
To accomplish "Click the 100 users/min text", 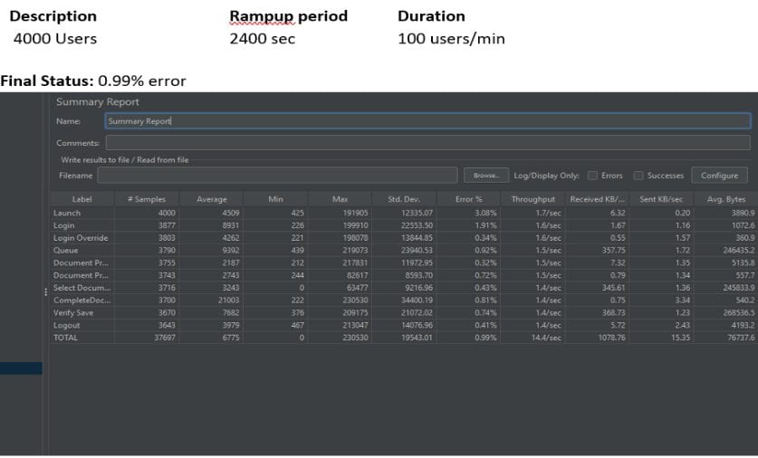I will point(452,39).
